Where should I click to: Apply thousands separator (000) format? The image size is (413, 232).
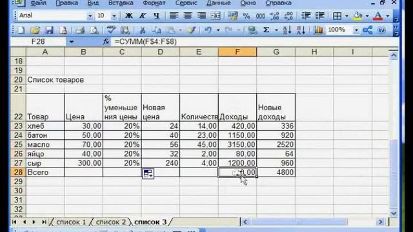coord(261,15)
